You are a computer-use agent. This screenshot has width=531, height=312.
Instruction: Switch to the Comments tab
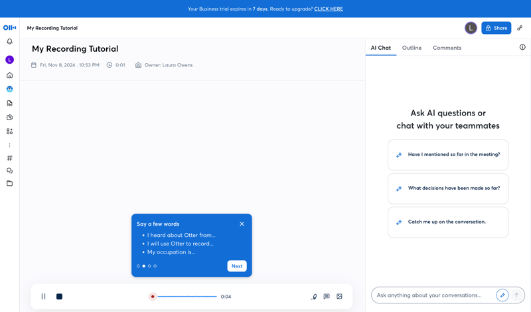coord(447,48)
